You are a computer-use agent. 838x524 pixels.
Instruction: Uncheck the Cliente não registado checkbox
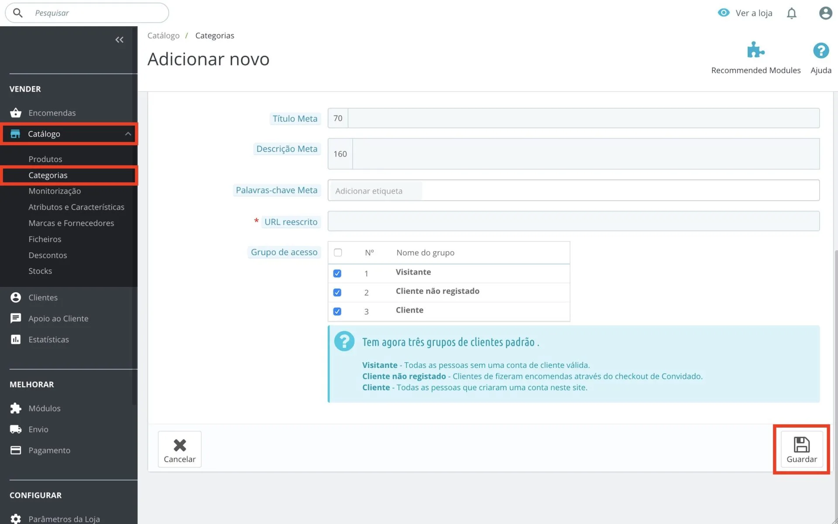pos(337,293)
